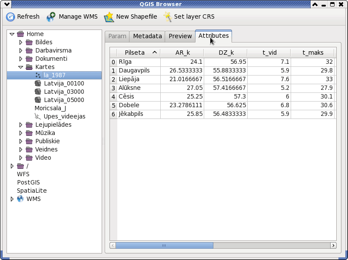Click the la_1987 point layer icon

click(x=38, y=75)
